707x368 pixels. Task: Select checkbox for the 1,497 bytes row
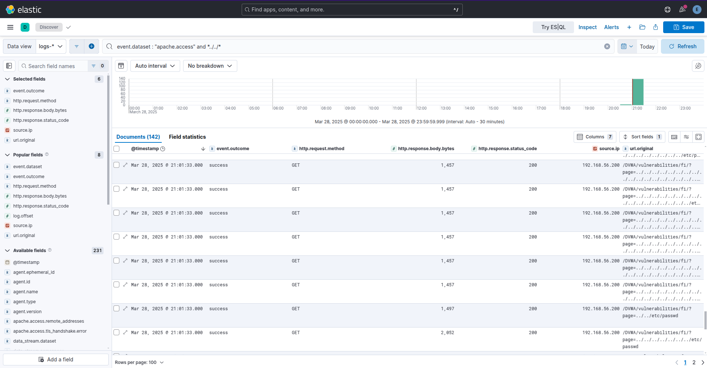click(x=117, y=309)
